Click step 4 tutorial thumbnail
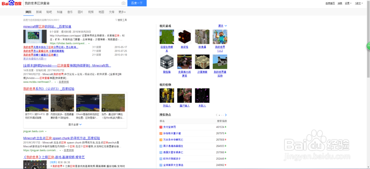 pyautogui.click(x=113, y=103)
